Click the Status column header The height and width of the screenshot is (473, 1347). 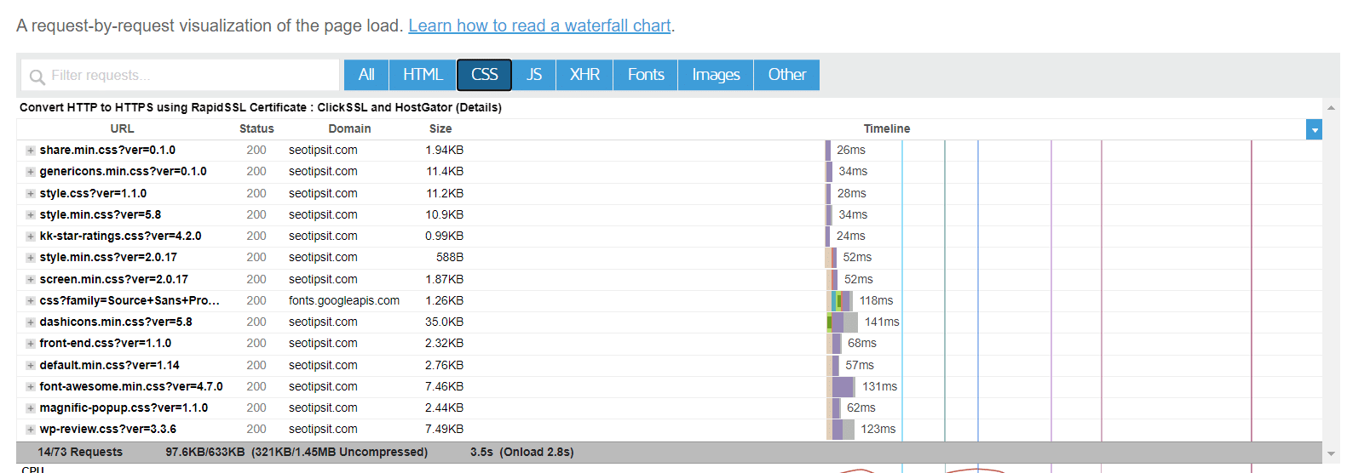tap(256, 128)
